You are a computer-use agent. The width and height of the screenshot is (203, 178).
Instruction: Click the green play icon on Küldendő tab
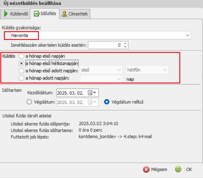click(x=6, y=14)
